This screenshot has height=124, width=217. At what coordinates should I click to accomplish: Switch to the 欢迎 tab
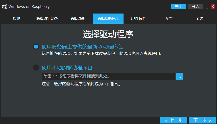click(x=16, y=19)
